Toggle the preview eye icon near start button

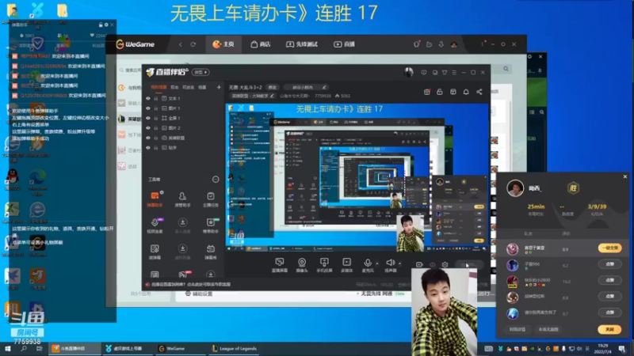point(432,265)
